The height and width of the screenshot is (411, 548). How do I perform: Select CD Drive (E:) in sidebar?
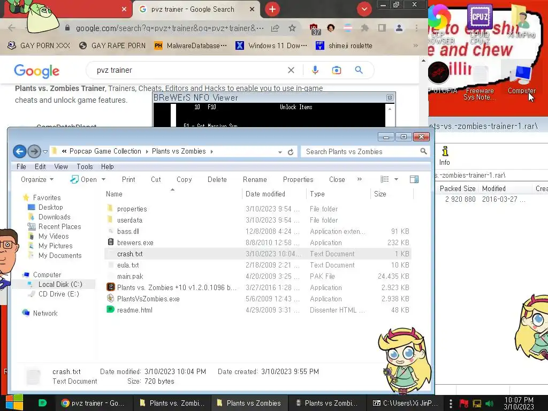pos(58,294)
